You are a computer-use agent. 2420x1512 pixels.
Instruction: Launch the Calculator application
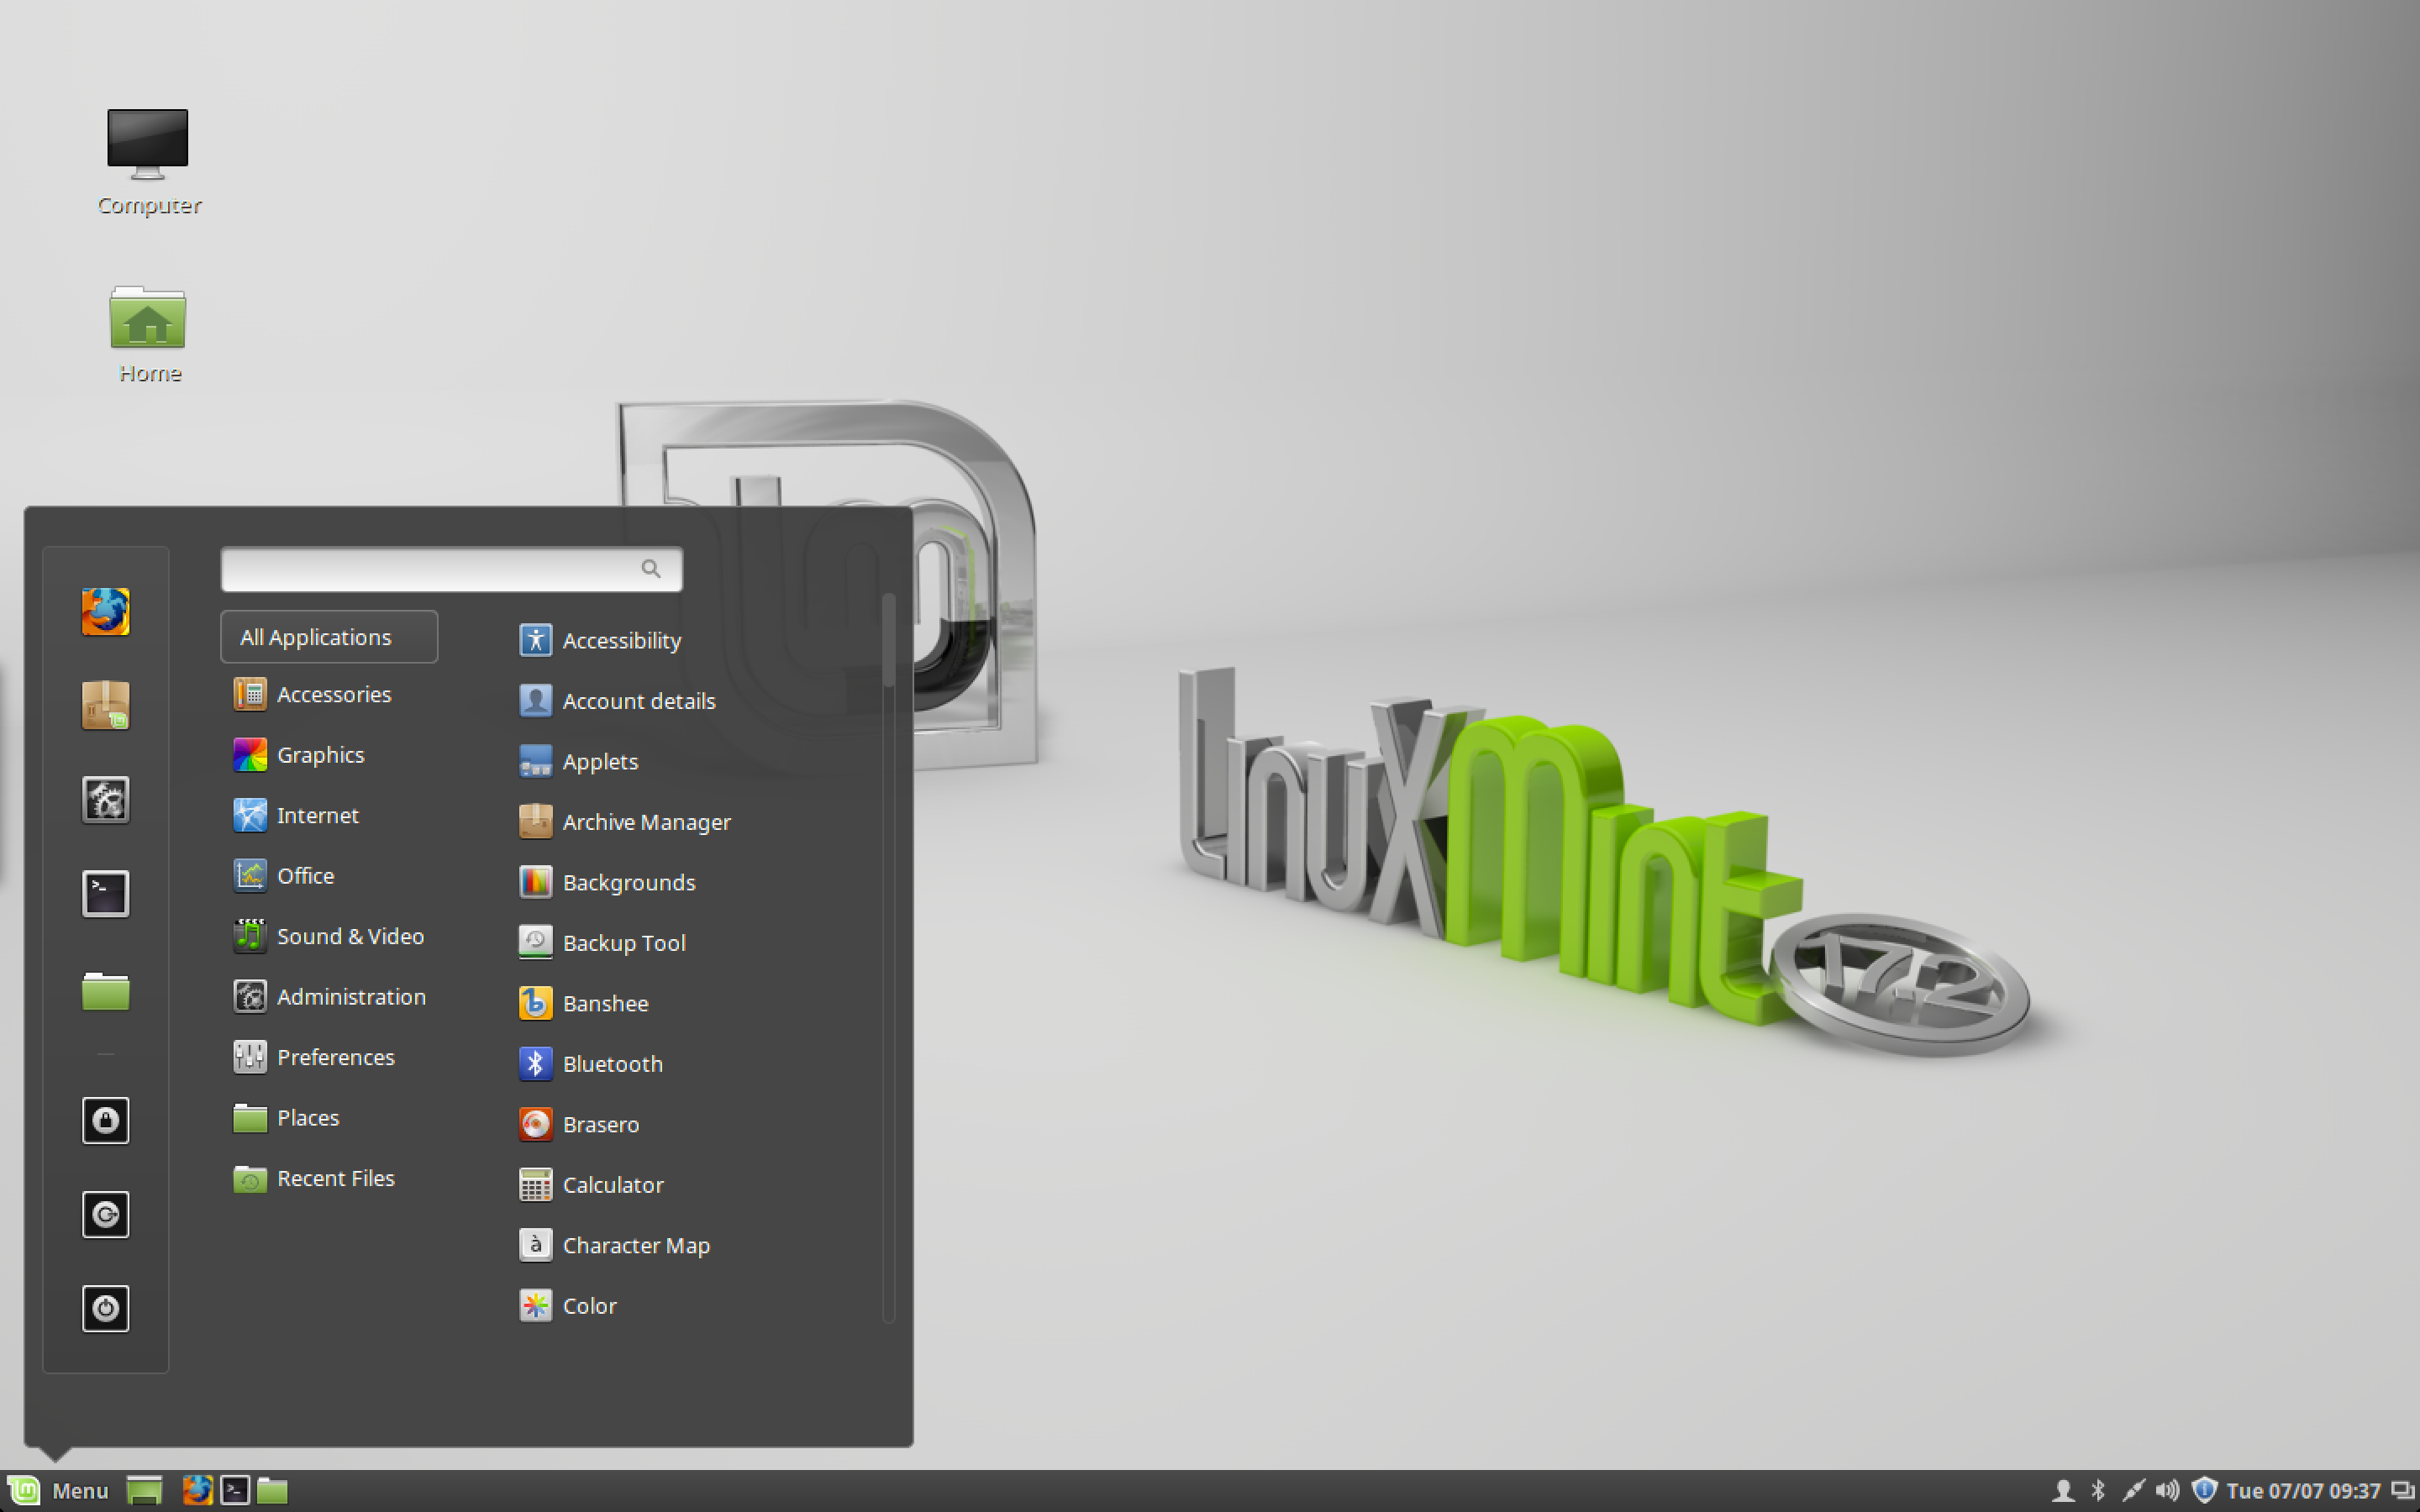(610, 1184)
